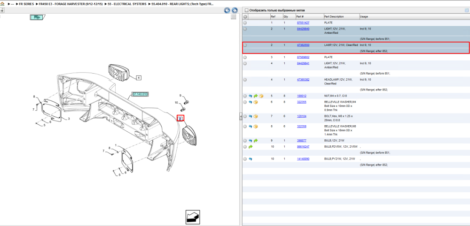Add PLATE 87569602 using plus icon
470x226 pixels.
245,57
